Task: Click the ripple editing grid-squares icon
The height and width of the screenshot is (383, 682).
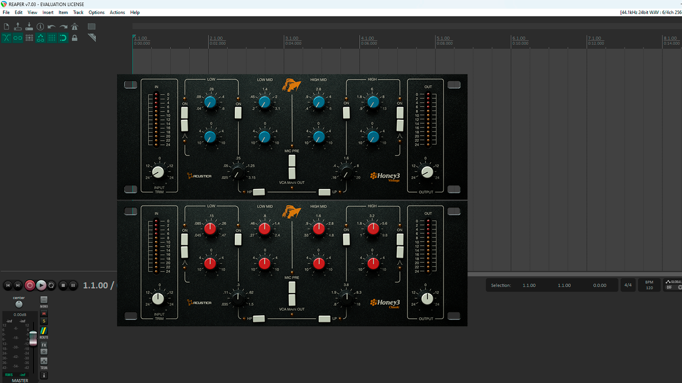Action: 29,38
